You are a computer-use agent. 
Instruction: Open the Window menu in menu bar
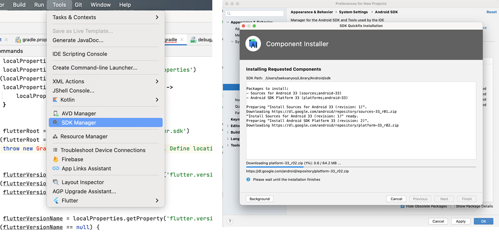pyautogui.click(x=101, y=5)
